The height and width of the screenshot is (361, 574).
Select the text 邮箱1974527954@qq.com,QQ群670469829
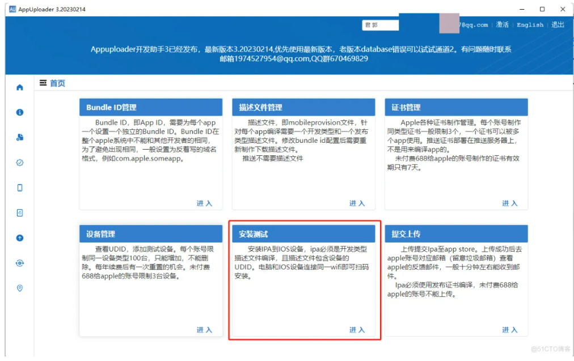pyautogui.click(x=294, y=58)
